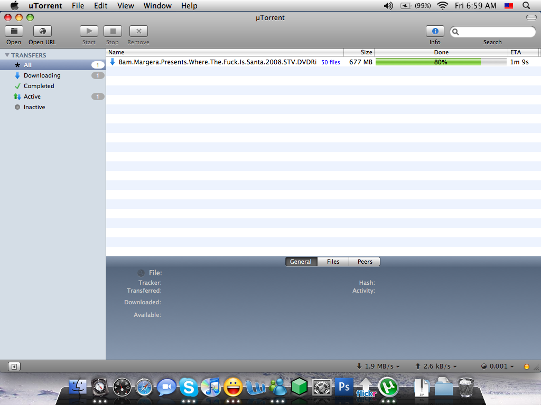Click the volume icon in menu bar

(388, 6)
